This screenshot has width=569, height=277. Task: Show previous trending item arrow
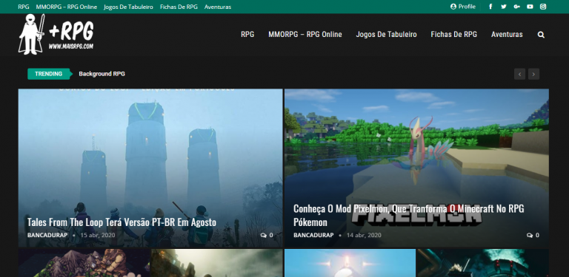(x=519, y=74)
